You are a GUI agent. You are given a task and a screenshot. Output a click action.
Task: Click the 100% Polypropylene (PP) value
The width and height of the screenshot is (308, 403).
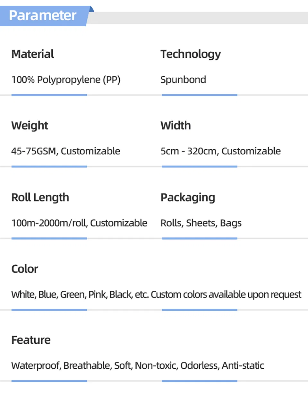66,80
